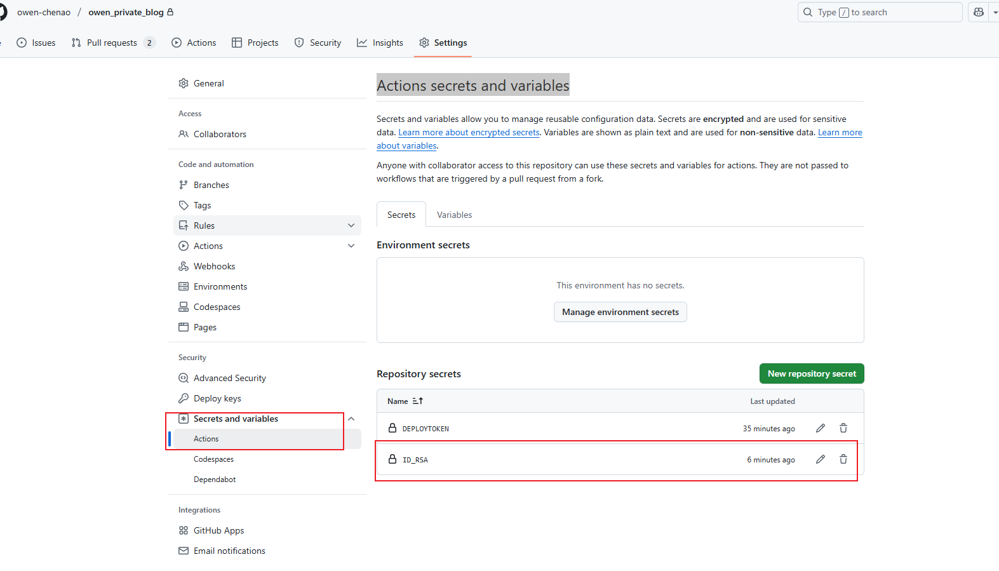
Task: Click the ID_RSA secret name
Action: pos(415,460)
